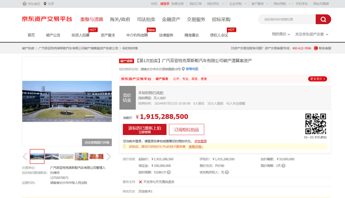Open 资产需求 in the sub navigation
The height and width of the screenshot is (198, 345).
[x=108, y=35]
